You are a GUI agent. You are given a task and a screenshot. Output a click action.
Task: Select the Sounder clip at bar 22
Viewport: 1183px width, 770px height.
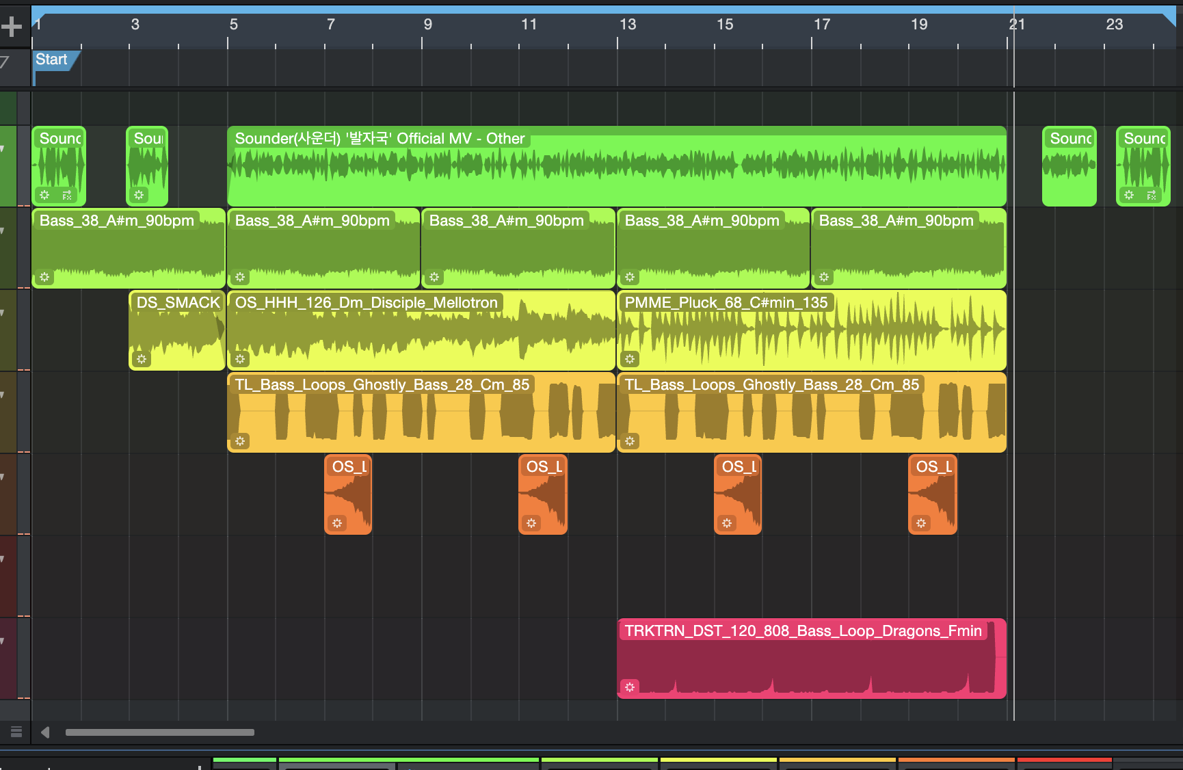click(x=1069, y=166)
